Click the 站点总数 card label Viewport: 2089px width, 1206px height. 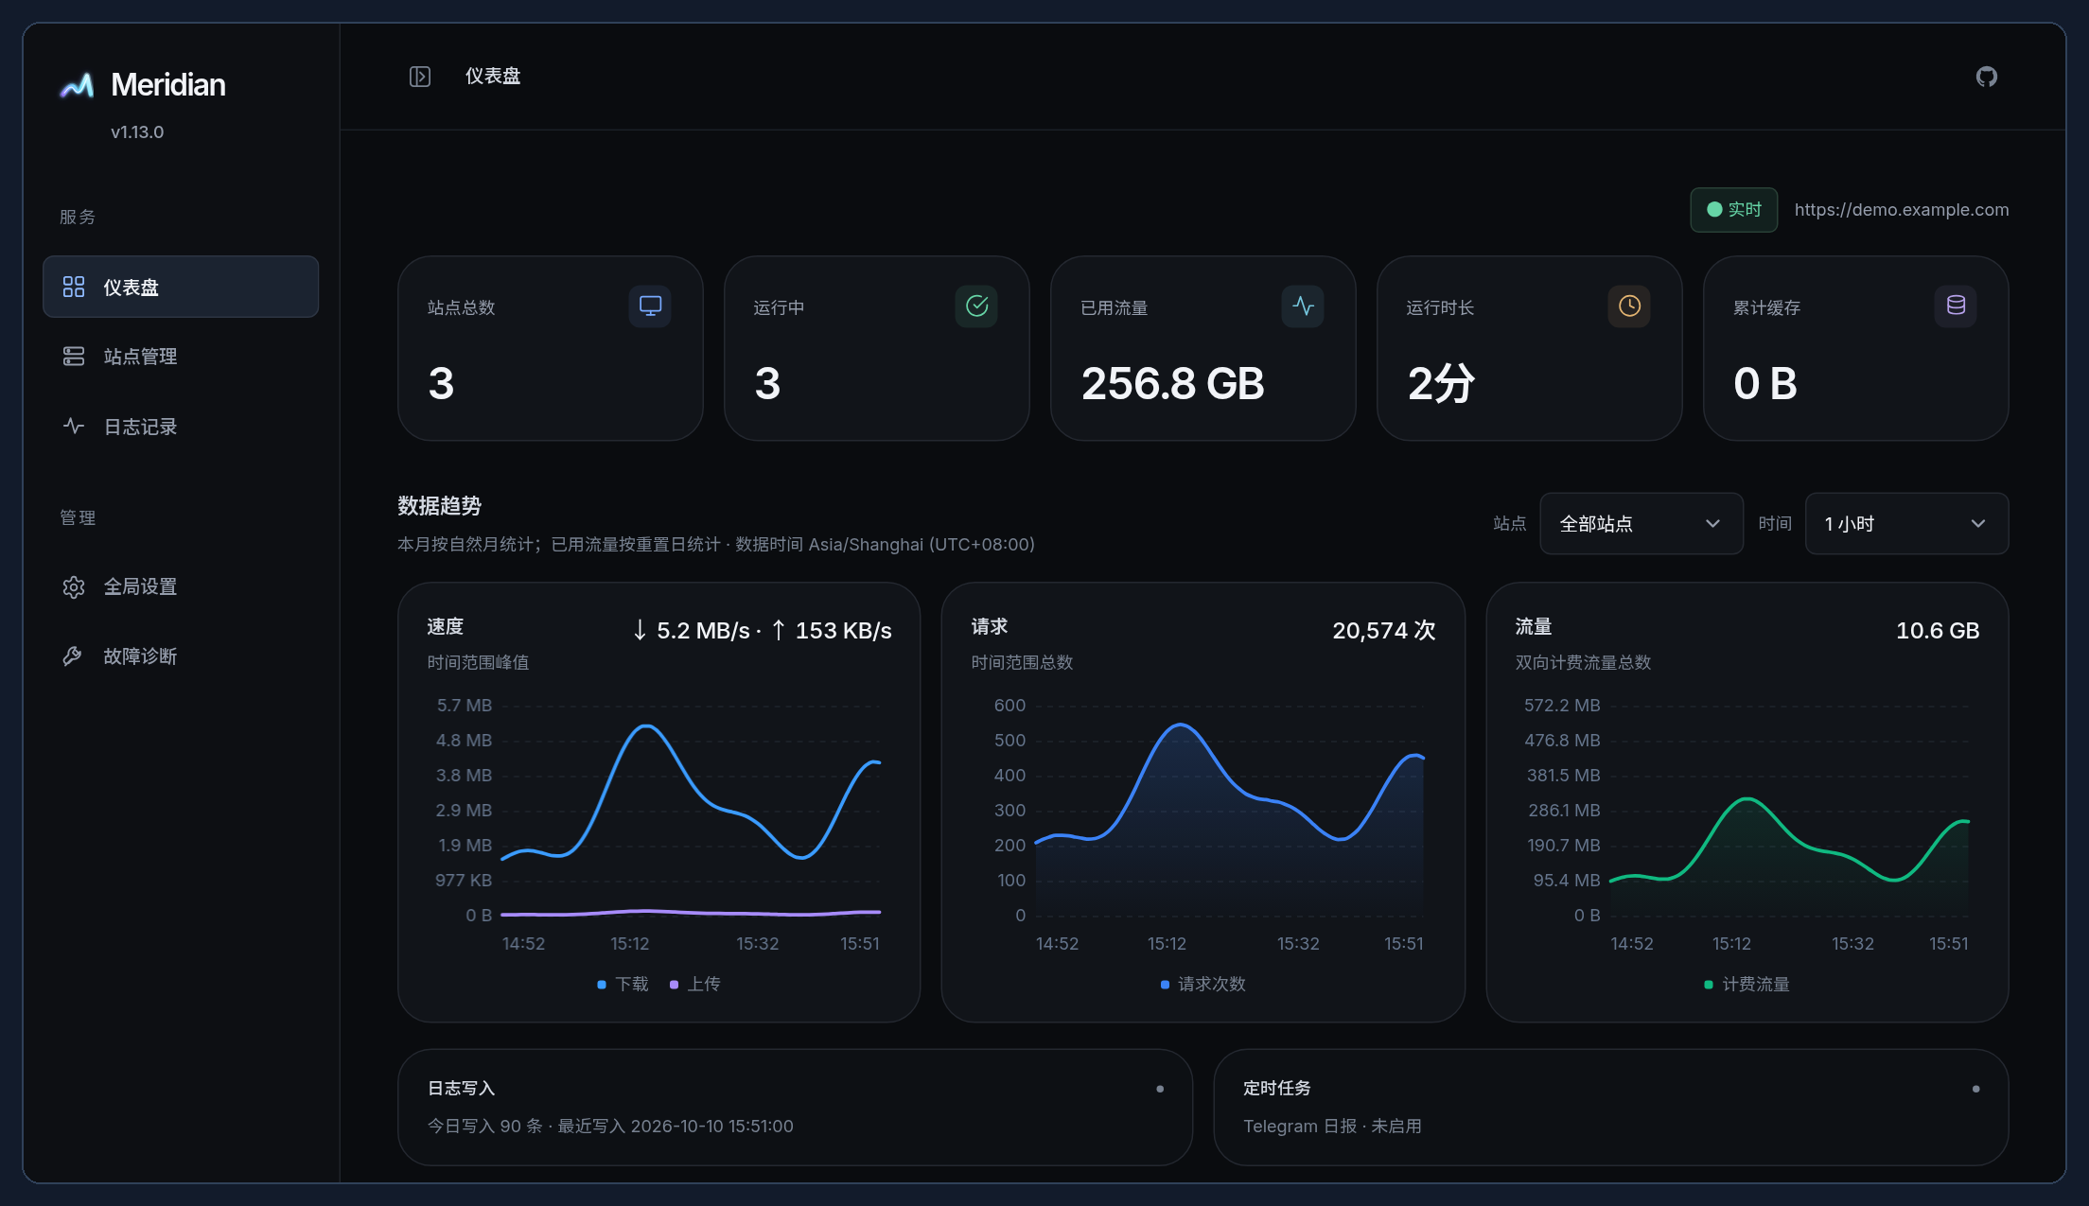tap(461, 308)
